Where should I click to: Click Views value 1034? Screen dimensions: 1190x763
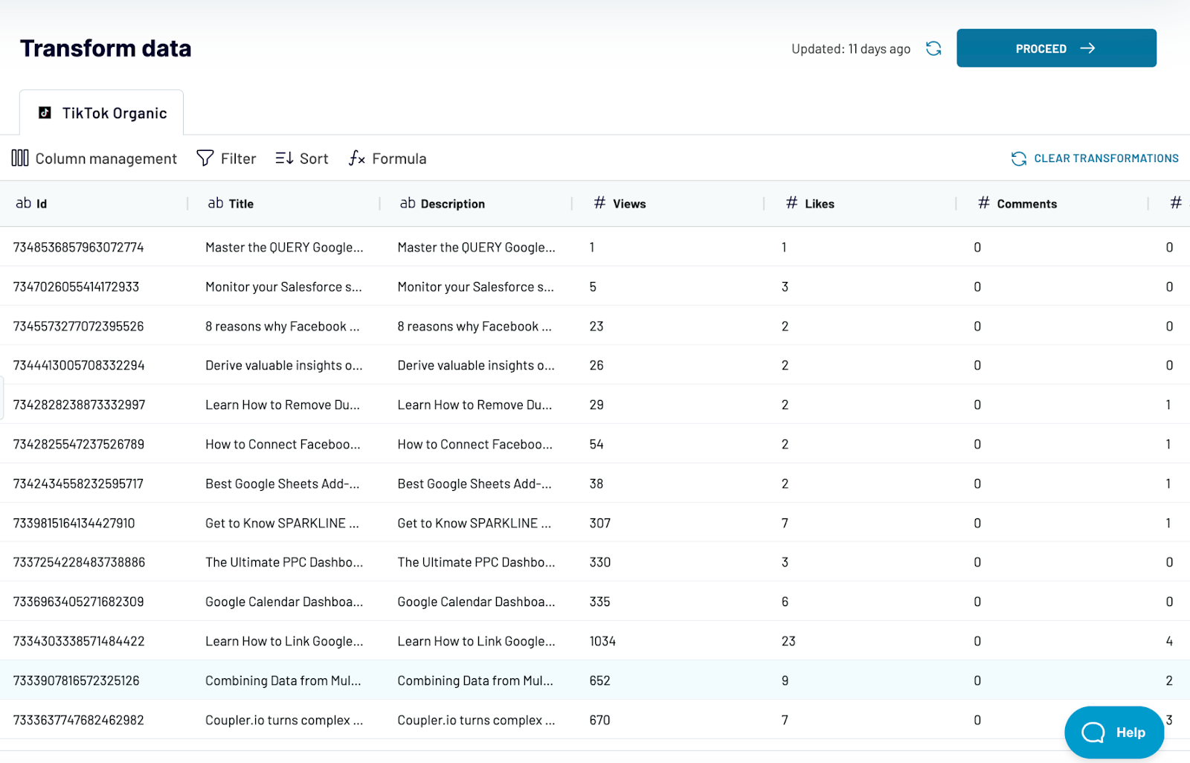pyautogui.click(x=602, y=641)
